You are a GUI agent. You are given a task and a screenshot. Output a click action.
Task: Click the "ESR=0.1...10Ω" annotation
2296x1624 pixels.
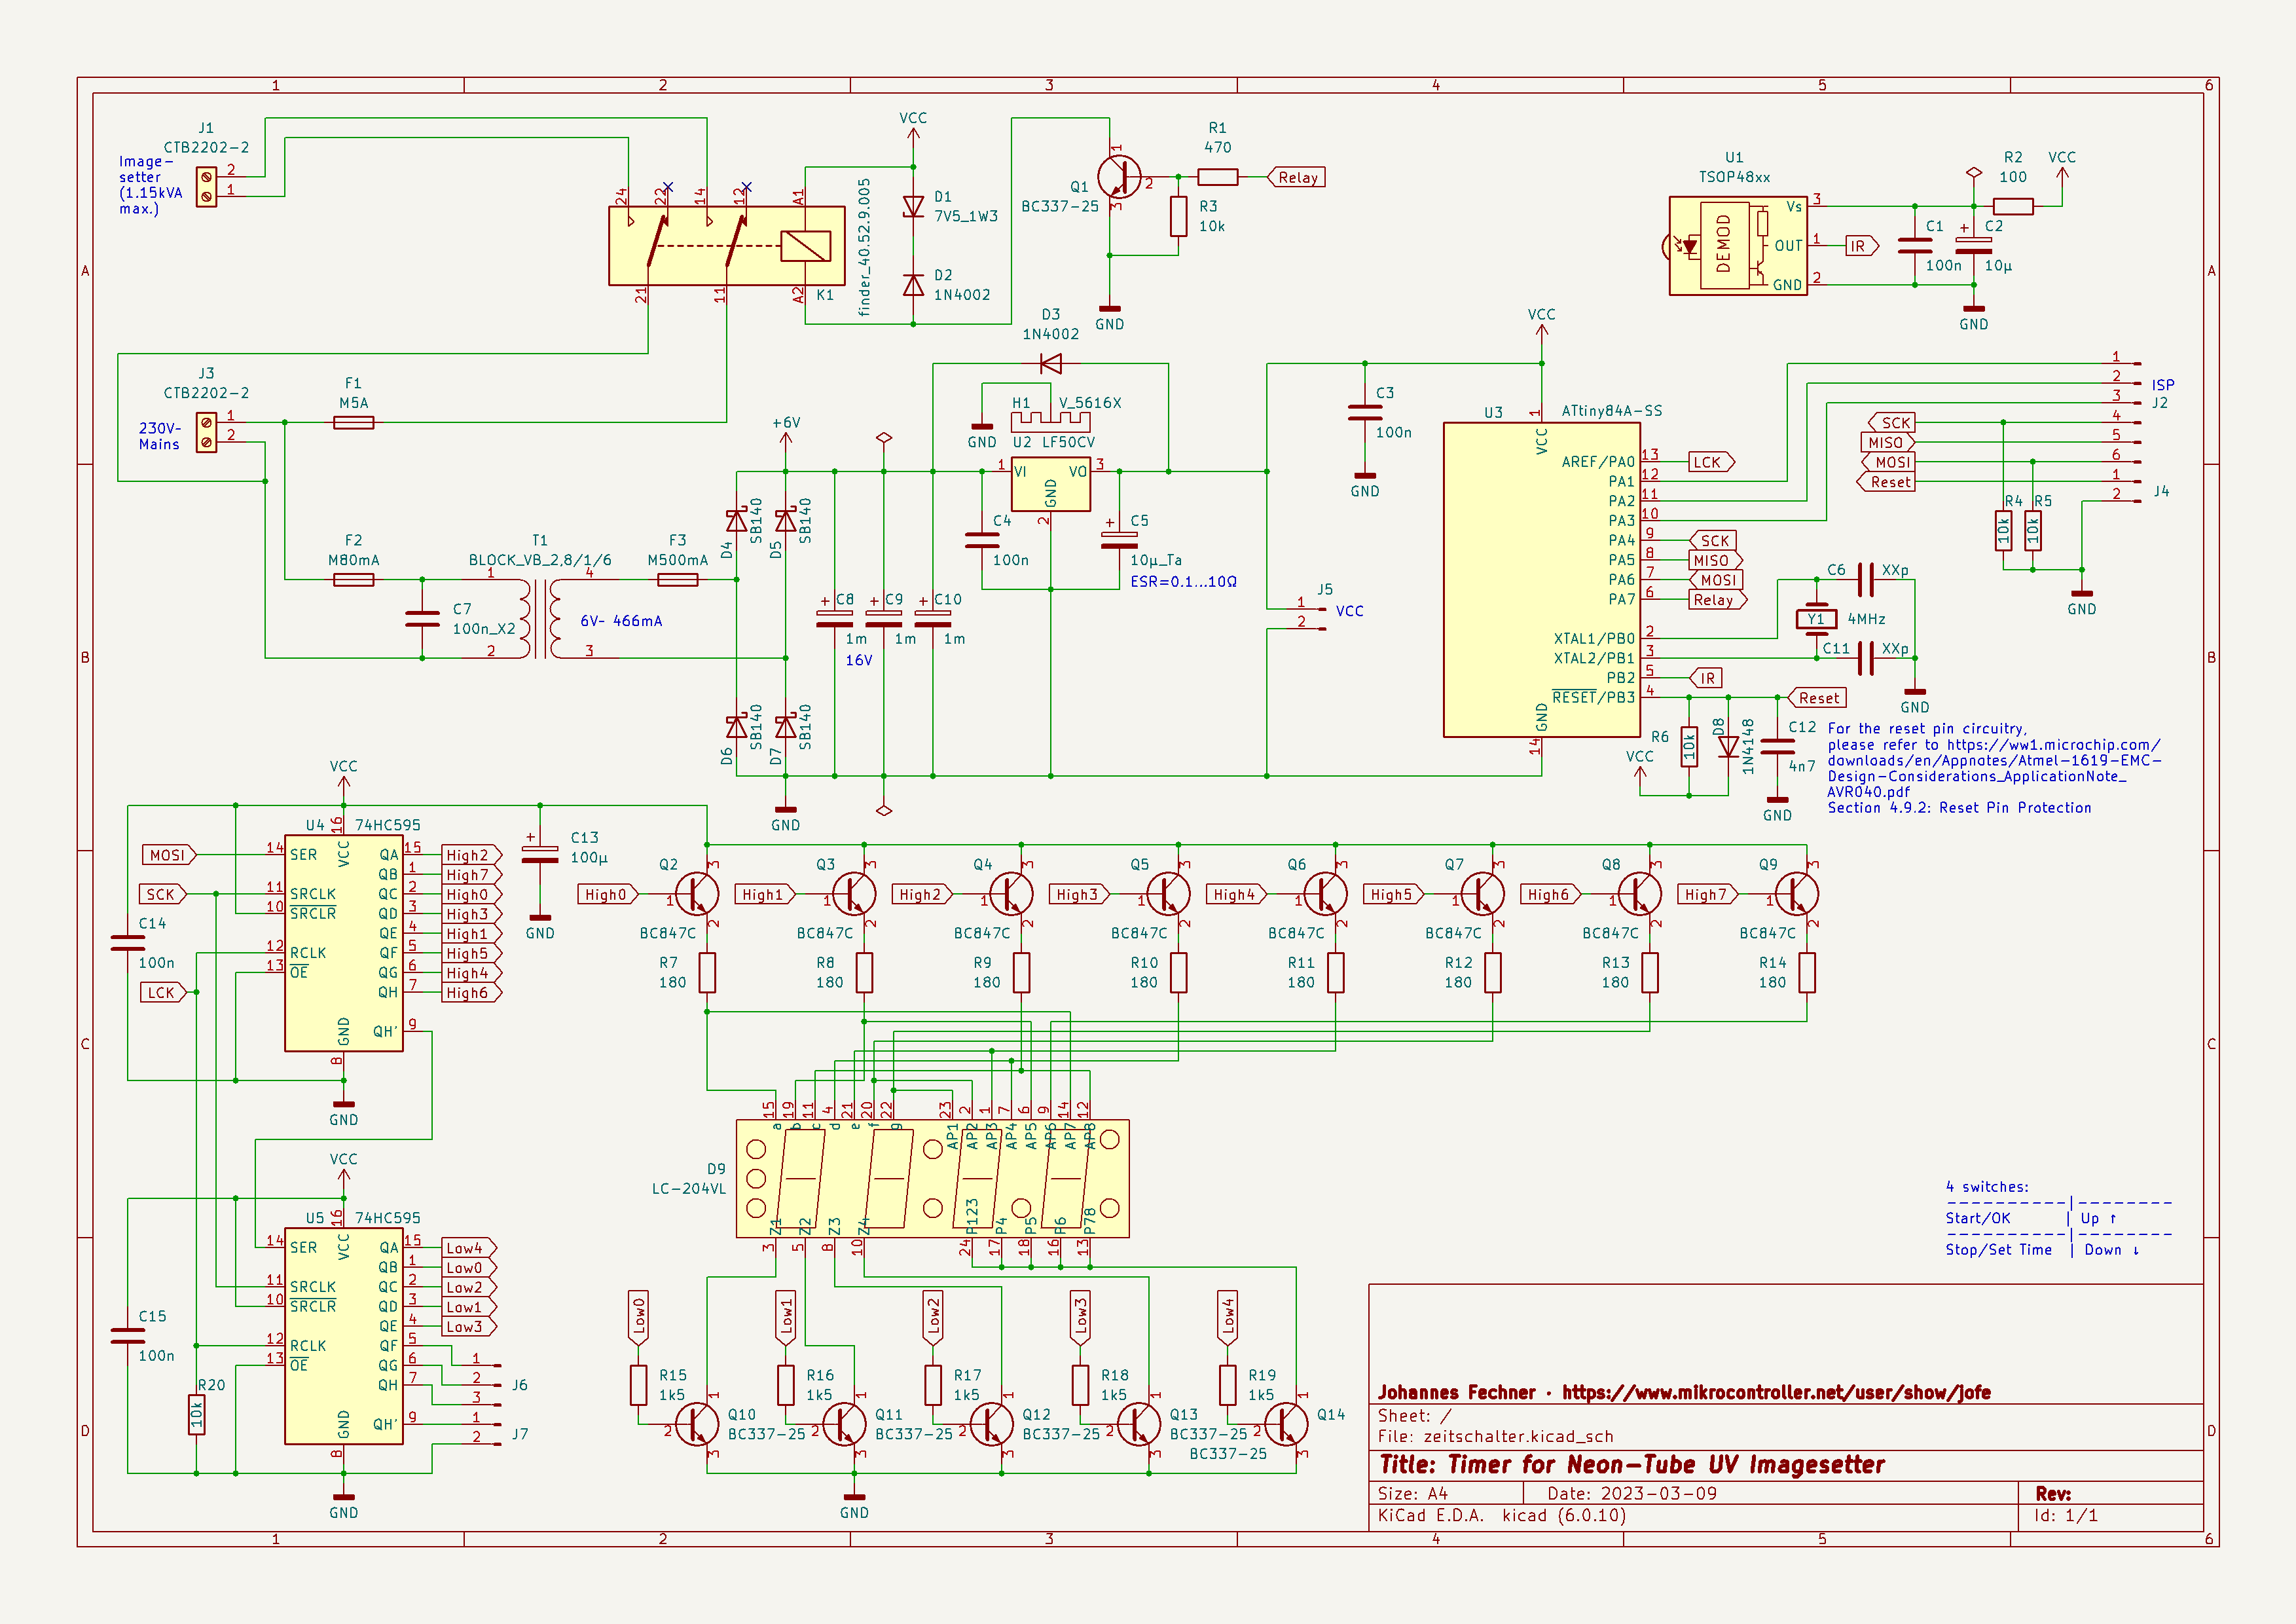1183,581
